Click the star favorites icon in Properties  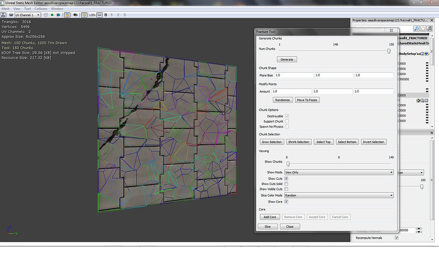423,29
